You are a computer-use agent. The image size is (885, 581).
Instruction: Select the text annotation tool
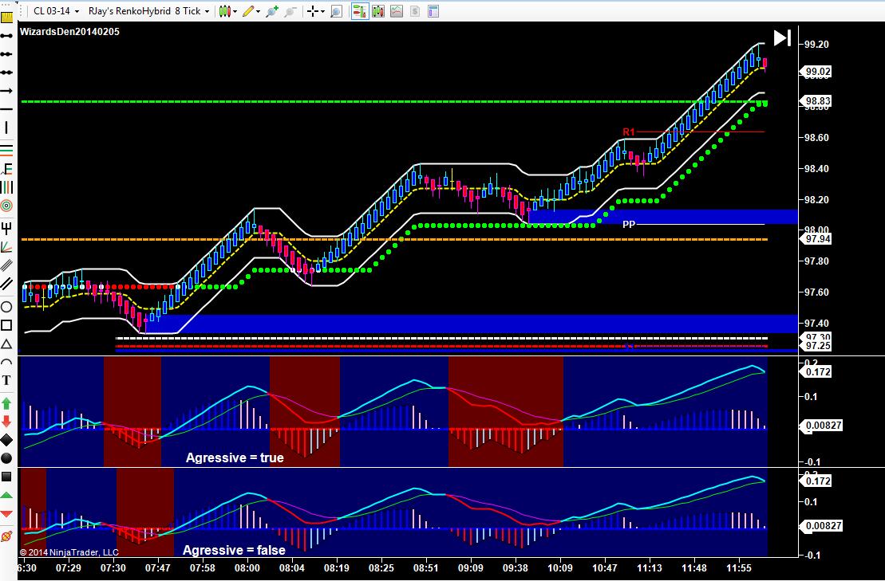(6, 380)
